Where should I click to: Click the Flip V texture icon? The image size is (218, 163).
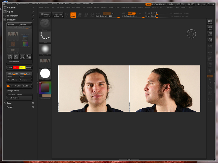(x=16, y=57)
